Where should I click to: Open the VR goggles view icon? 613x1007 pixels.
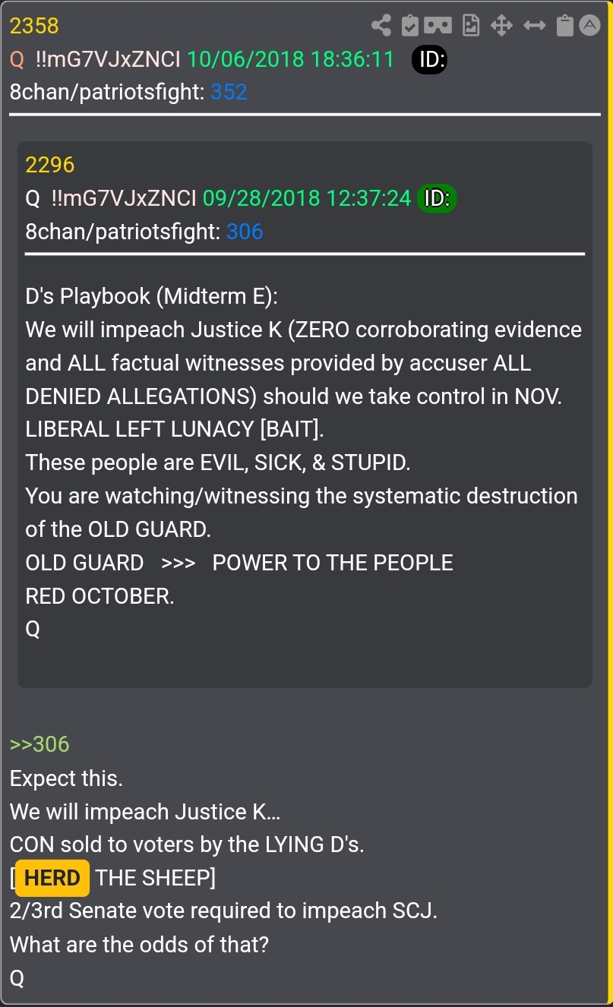pos(438,26)
